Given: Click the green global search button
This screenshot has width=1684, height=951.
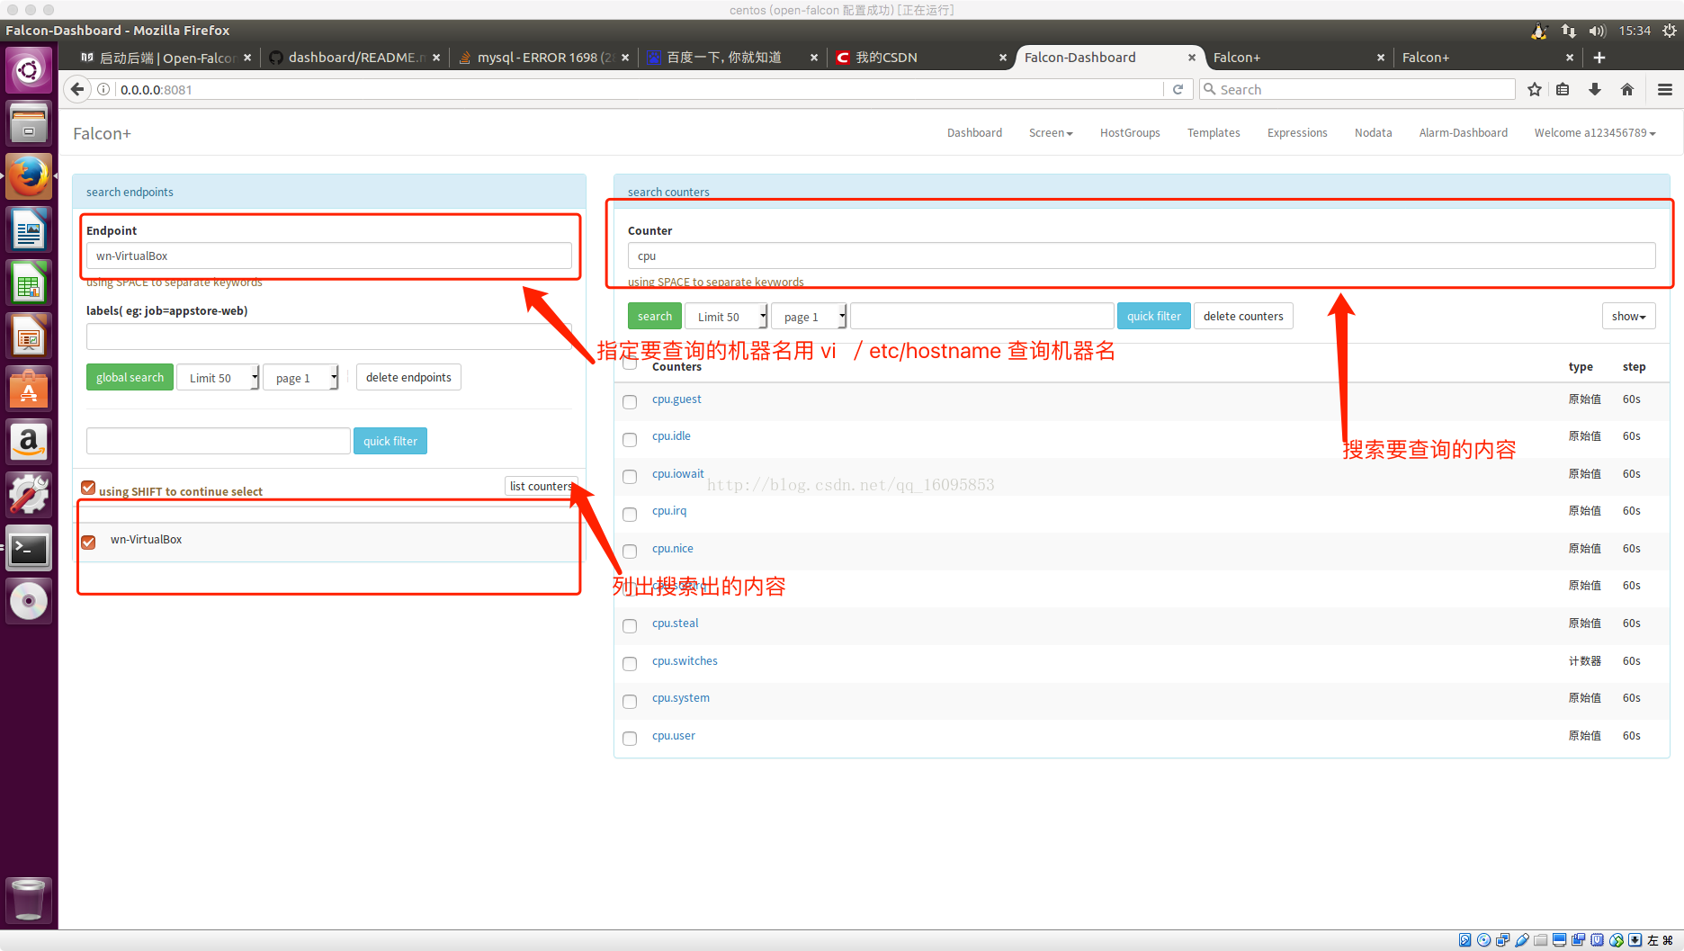Looking at the screenshot, I should 130,377.
